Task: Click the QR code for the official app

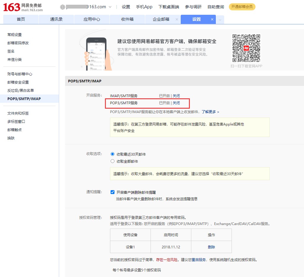Action: [246, 48]
